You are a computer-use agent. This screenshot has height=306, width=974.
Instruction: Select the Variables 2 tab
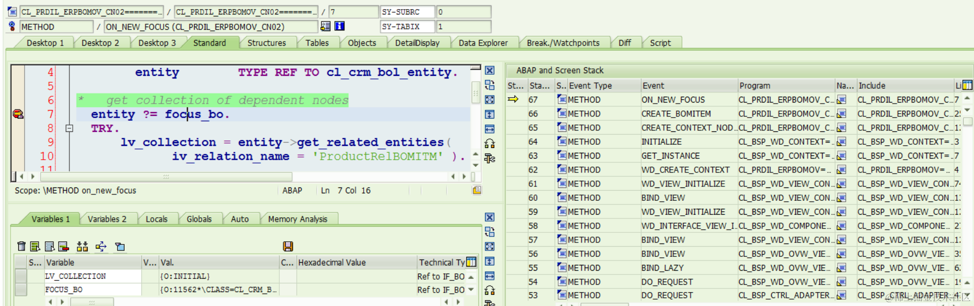tap(107, 219)
